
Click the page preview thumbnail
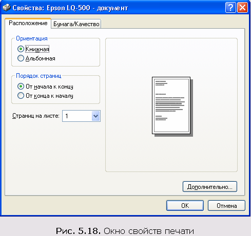[x=172, y=106]
